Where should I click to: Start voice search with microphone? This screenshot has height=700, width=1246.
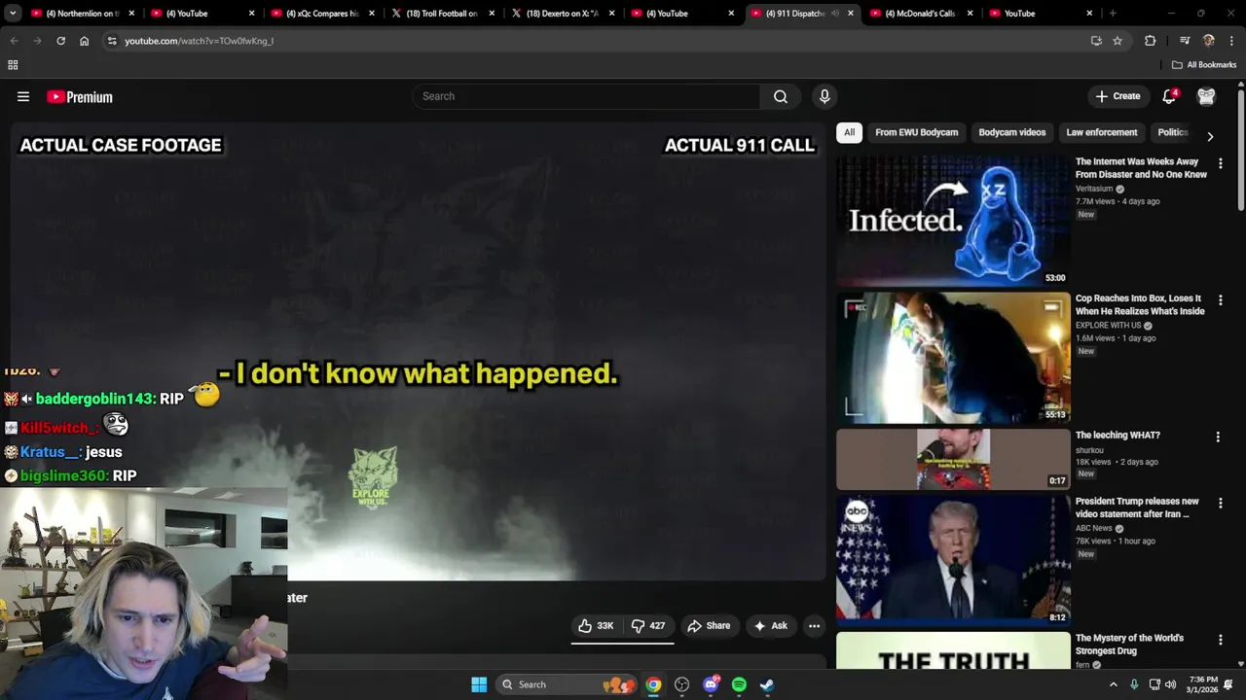pyautogui.click(x=825, y=96)
